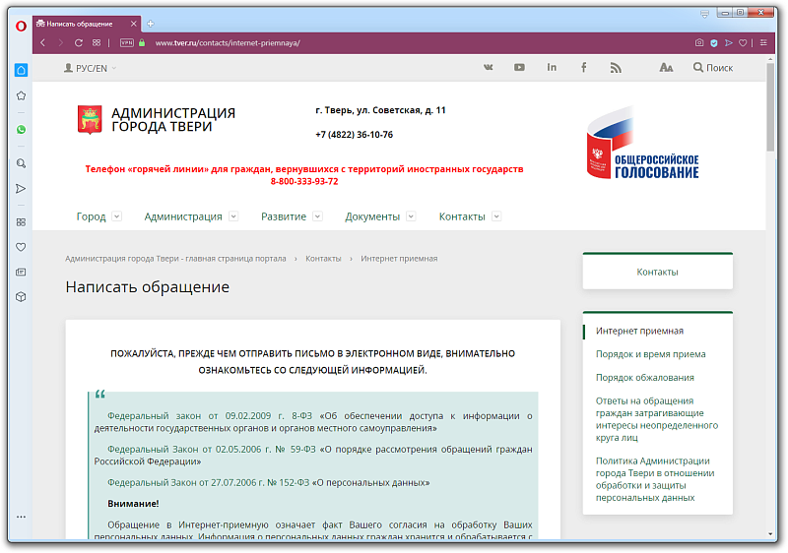Open 'Политика Администрации города Твери' sidebar link
The width and height of the screenshot is (788, 553).
655,479
